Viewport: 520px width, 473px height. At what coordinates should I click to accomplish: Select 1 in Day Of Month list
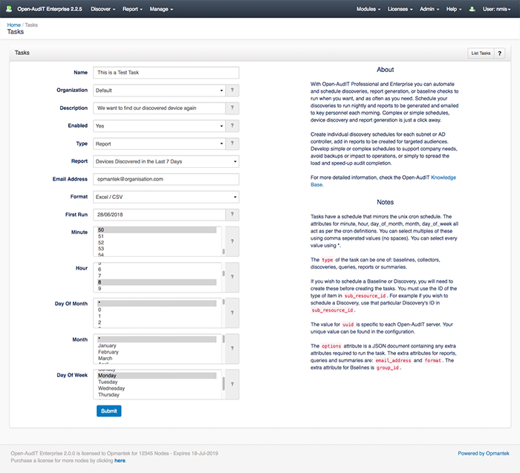tap(157, 316)
